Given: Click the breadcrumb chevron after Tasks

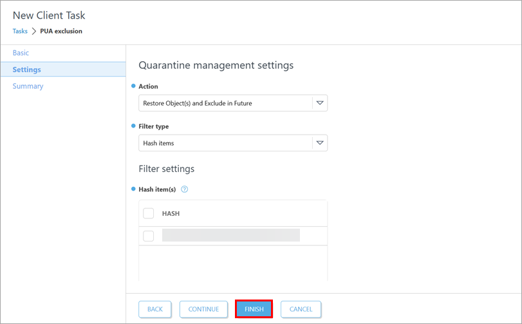Looking at the screenshot, I should tap(33, 31).
